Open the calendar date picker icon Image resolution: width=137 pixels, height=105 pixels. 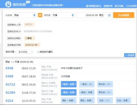pyautogui.click(x=109, y=15)
